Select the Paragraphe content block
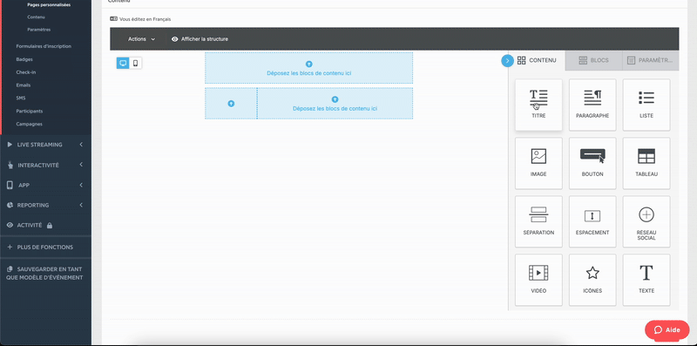Image resolution: width=697 pixels, height=346 pixels. click(x=592, y=105)
